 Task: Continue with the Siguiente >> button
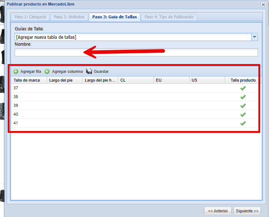coord(247,211)
